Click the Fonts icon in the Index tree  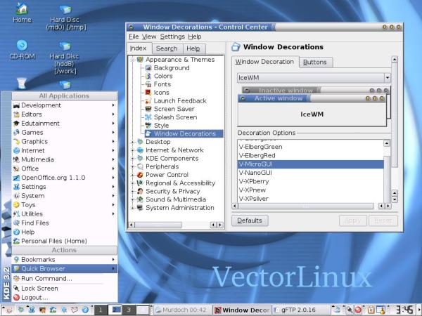pyautogui.click(x=148, y=84)
